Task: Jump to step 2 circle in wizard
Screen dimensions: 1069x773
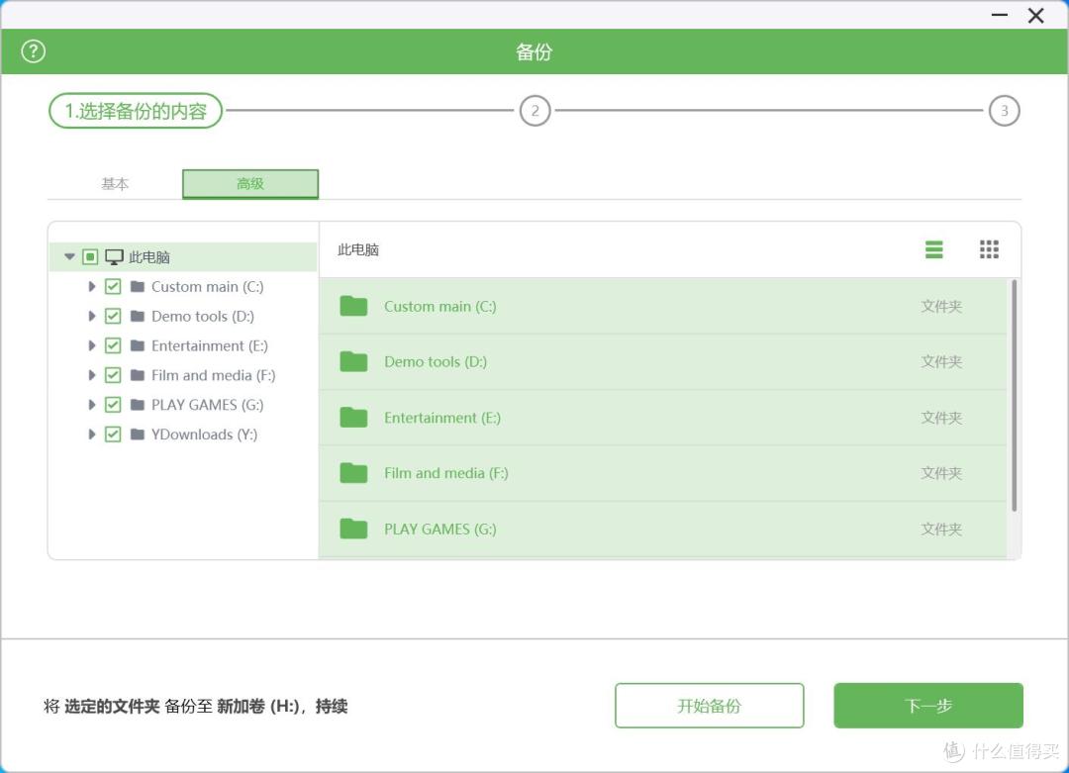Action: [534, 111]
